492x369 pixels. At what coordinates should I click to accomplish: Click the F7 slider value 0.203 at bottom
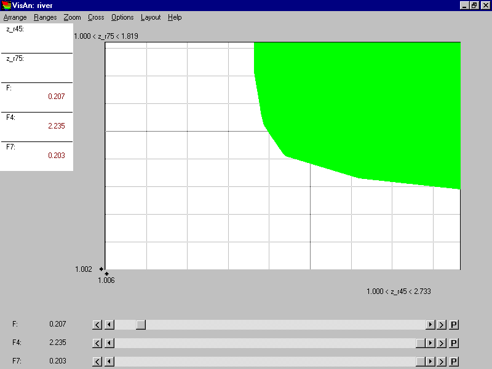tap(58, 361)
